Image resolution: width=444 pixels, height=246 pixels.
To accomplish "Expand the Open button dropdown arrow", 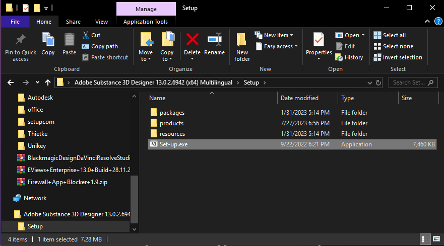I will pos(363,35).
